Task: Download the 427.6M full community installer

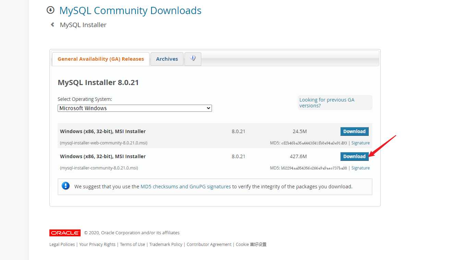Action: tap(354, 156)
